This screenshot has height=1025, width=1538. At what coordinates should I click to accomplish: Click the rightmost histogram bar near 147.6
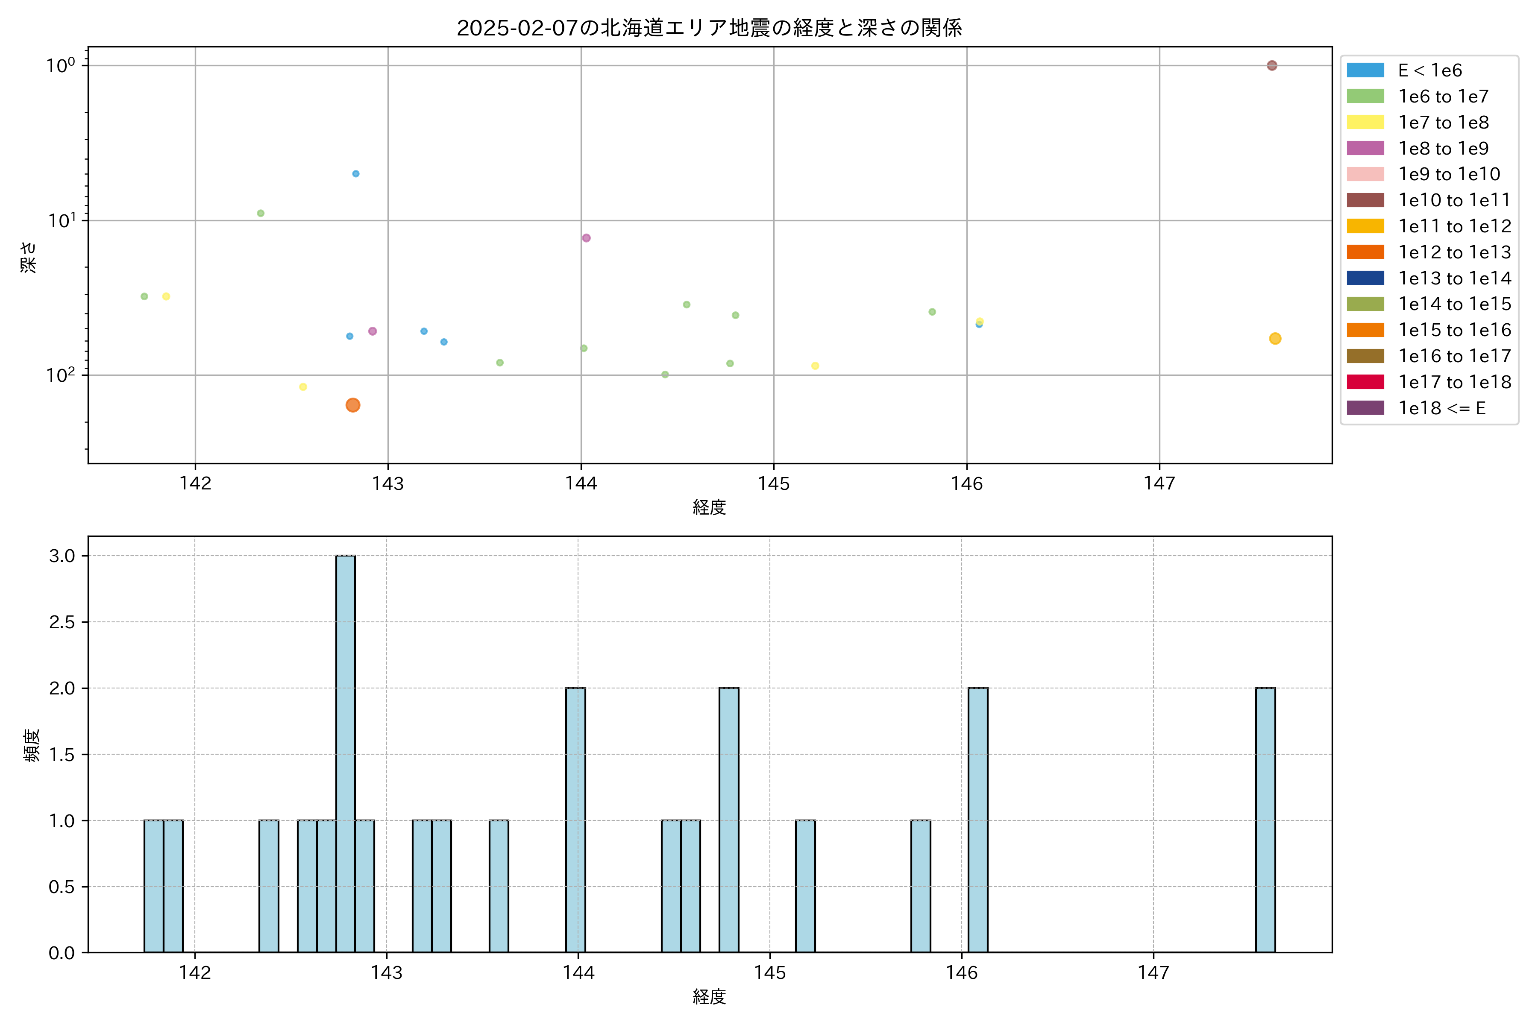[x=1265, y=820]
